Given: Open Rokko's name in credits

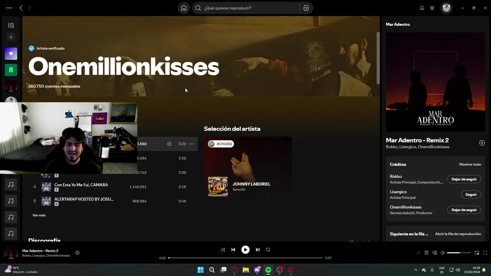Looking at the screenshot, I should [395, 176].
